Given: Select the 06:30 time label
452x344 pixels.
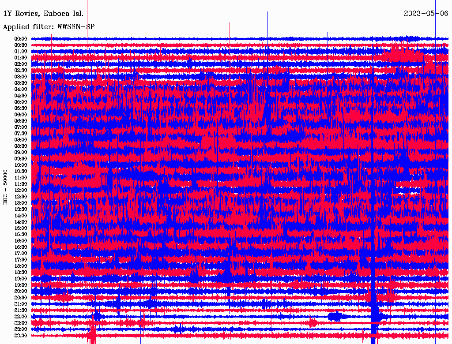Looking at the screenshot, I should pos(21,121).
